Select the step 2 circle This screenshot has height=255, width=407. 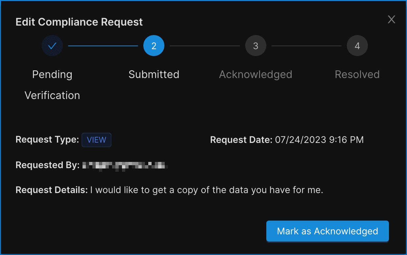(154, 46)
